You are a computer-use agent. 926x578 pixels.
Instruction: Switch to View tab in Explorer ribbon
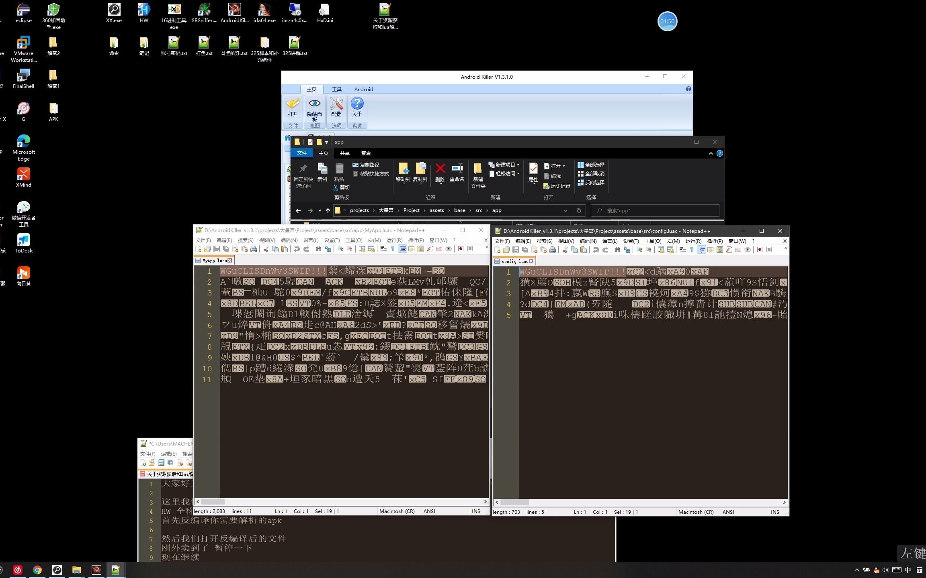366,153
